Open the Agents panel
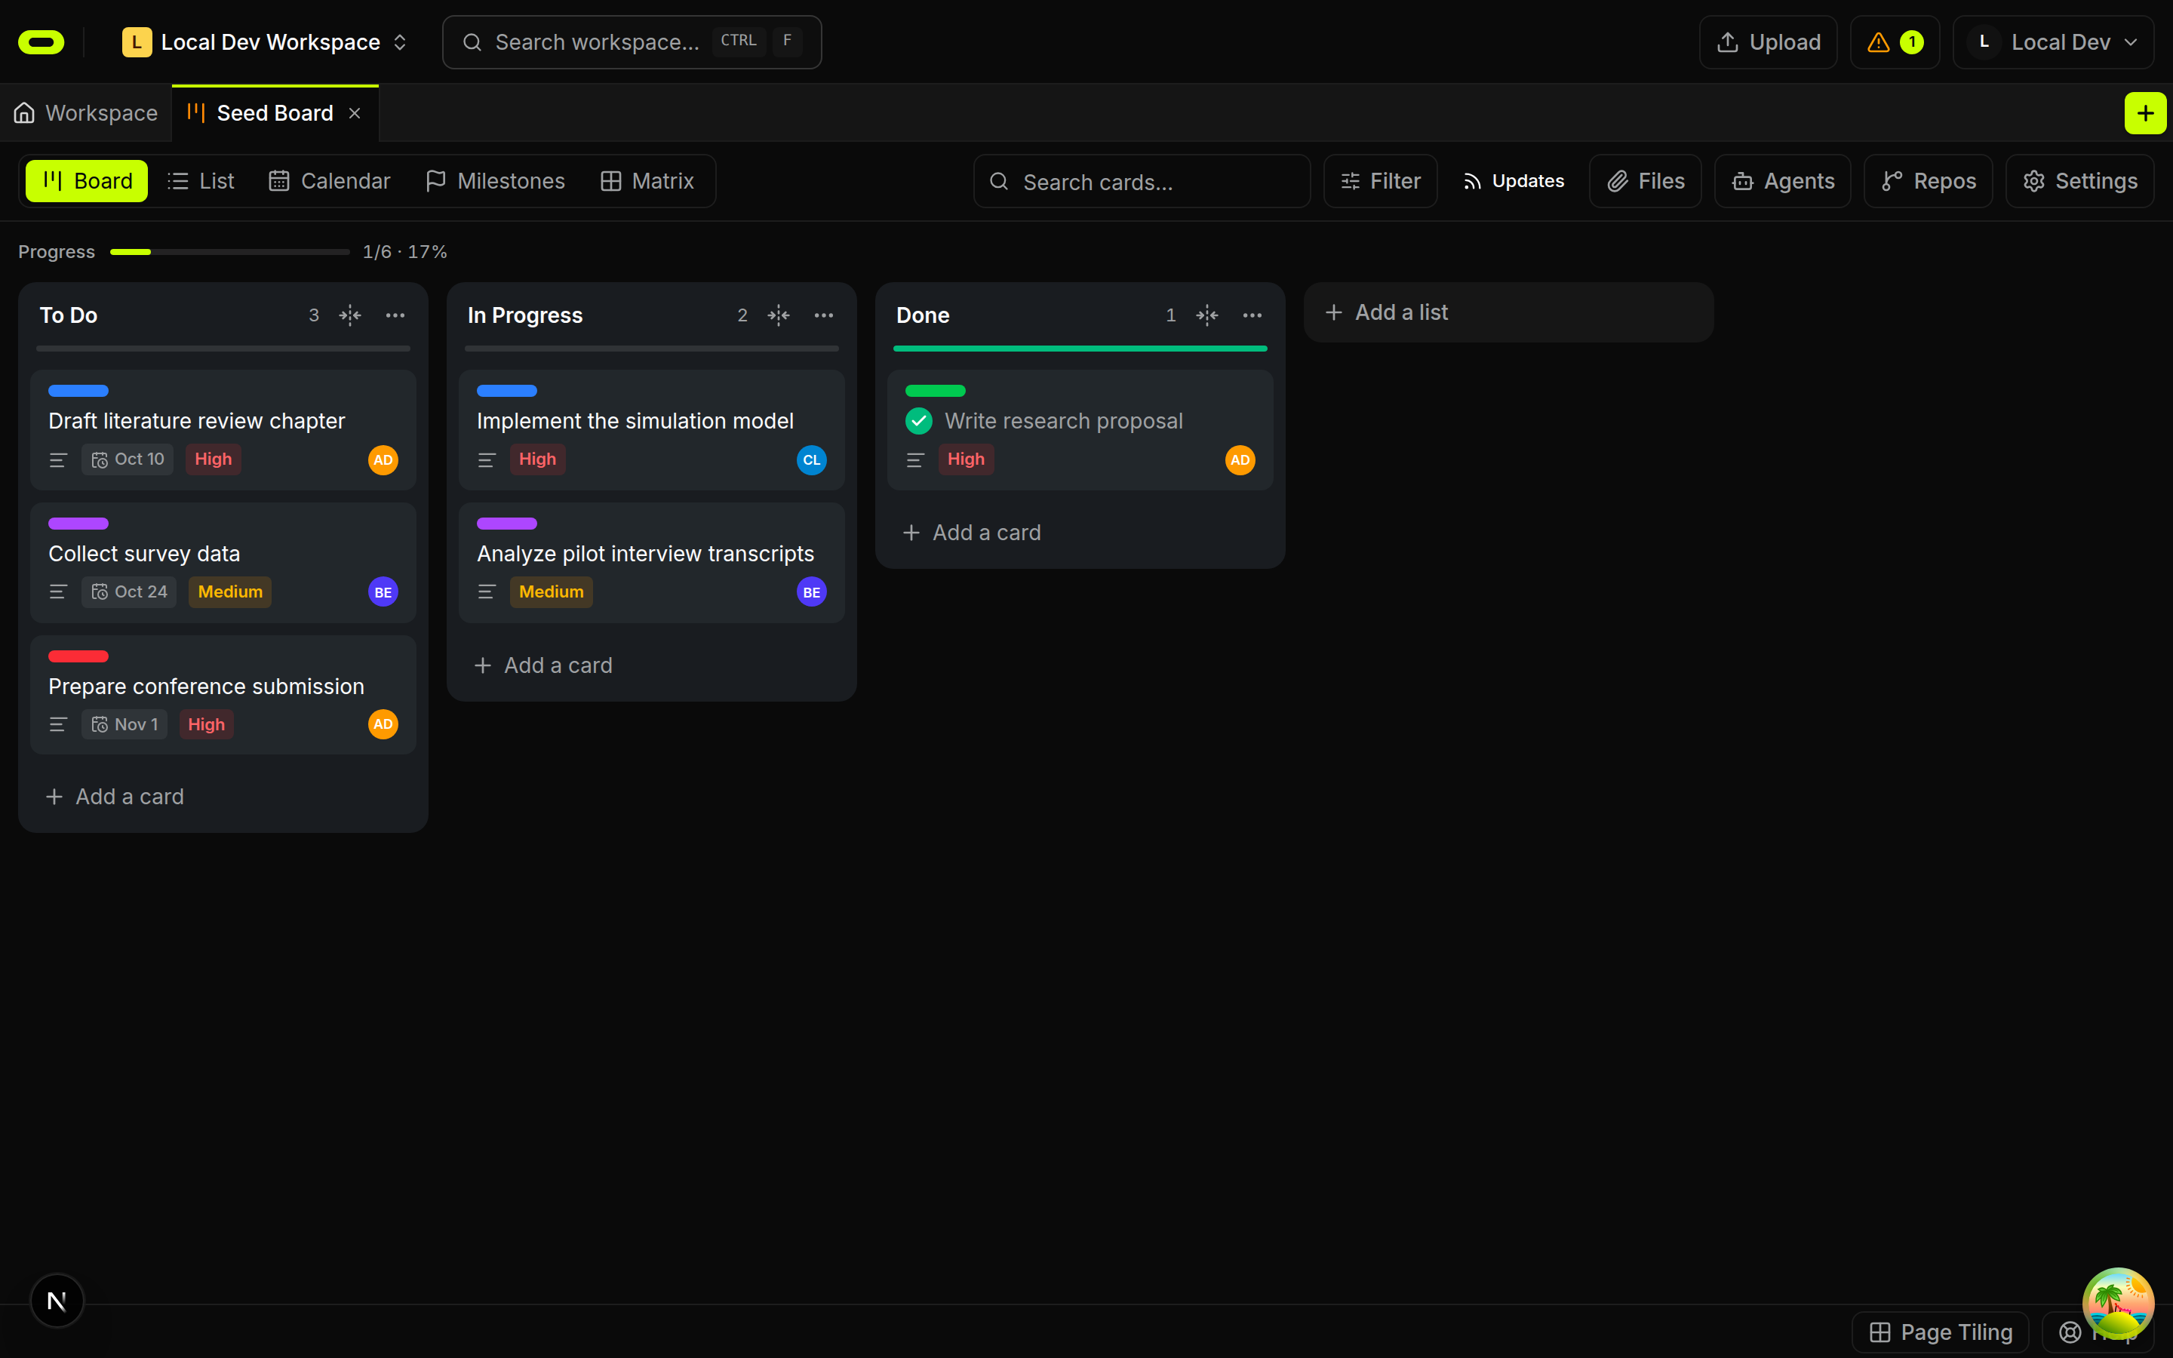 click(x=1782, y=181)
